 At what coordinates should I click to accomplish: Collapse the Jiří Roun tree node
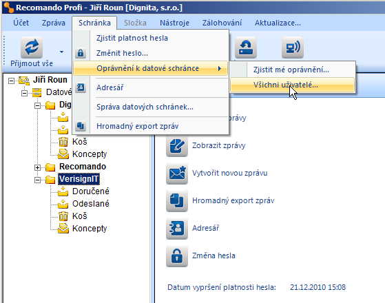coord(11,81)
